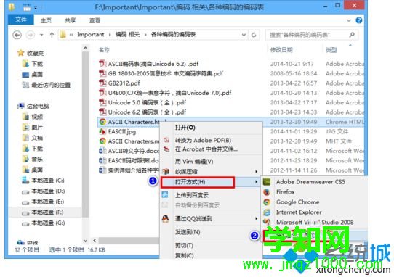394x277 pixels.
Task: Choose 复制(C) menu entry
Action: click(184, 255)
